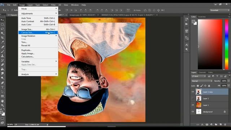Select the Path Selection tool
Screen dimensions: 231x130
pos(3,92)
